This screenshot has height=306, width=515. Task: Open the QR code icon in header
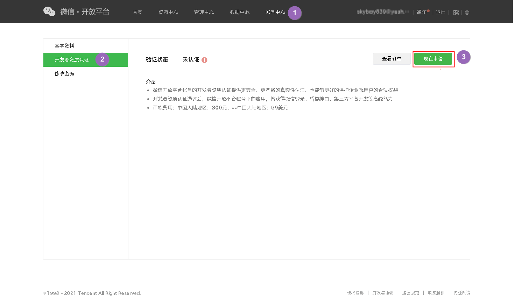click(456, 13)
